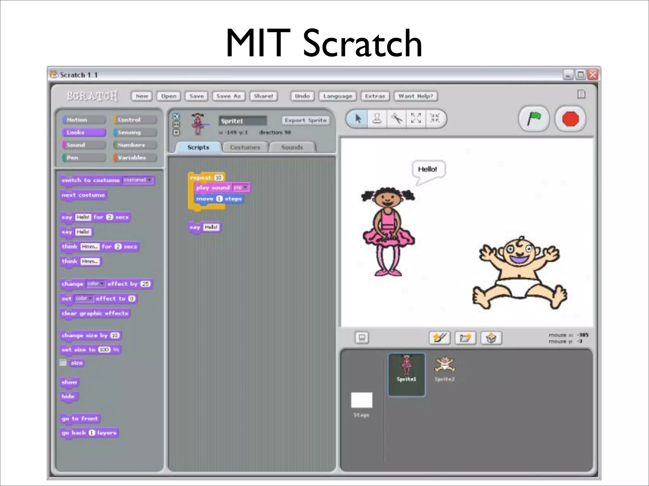Select the Looks block category

84,132
